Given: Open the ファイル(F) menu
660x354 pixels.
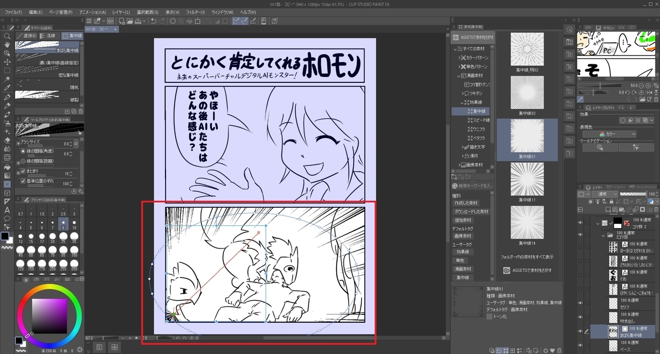Looking at the screenshot, I should [13, 12].
